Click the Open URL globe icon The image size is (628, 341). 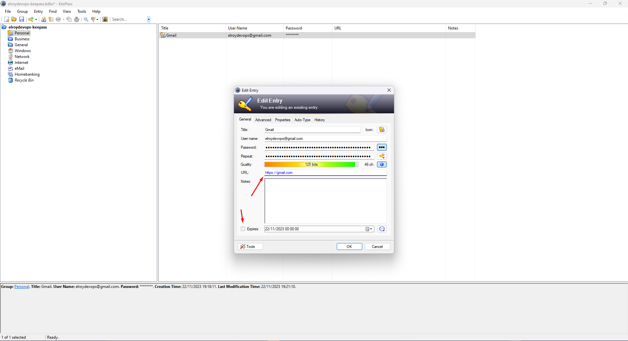coord(58,19)
